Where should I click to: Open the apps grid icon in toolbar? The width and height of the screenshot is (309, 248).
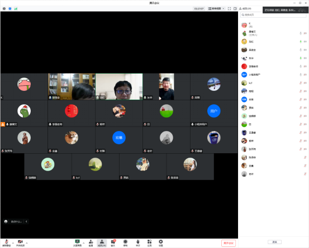pyautogui.click(x=149, y=243)
